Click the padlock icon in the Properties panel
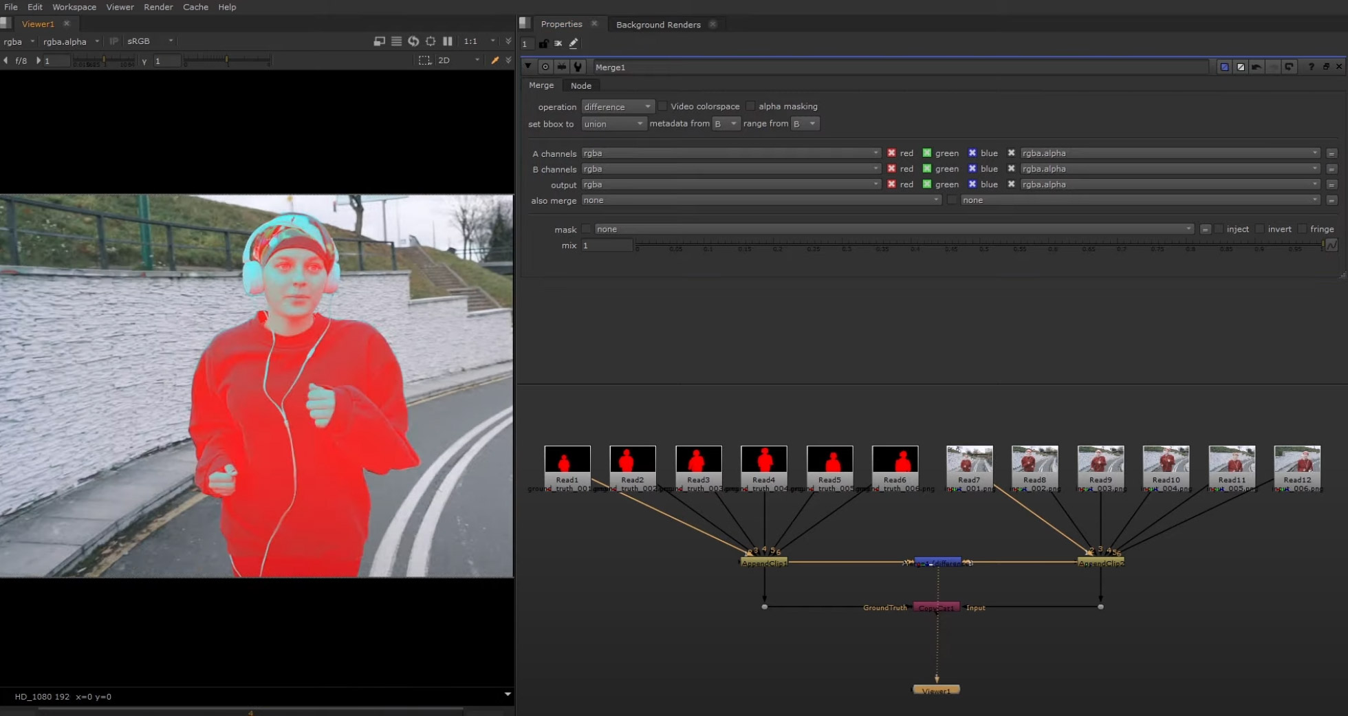Image resolution: width=1348 pixels, height=716 pixels. click(543, 43)
